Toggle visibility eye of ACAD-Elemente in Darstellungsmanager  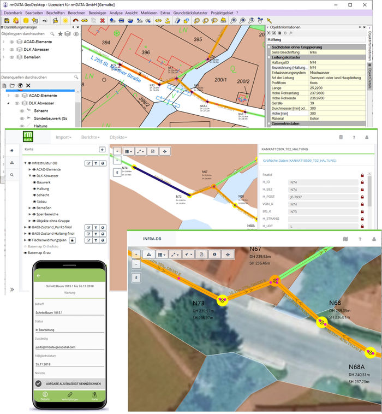(12, 42)
